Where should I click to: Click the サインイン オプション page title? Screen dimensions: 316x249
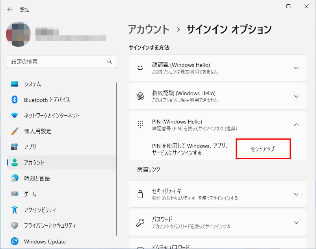pyautogui.click(x=229, y=30)
